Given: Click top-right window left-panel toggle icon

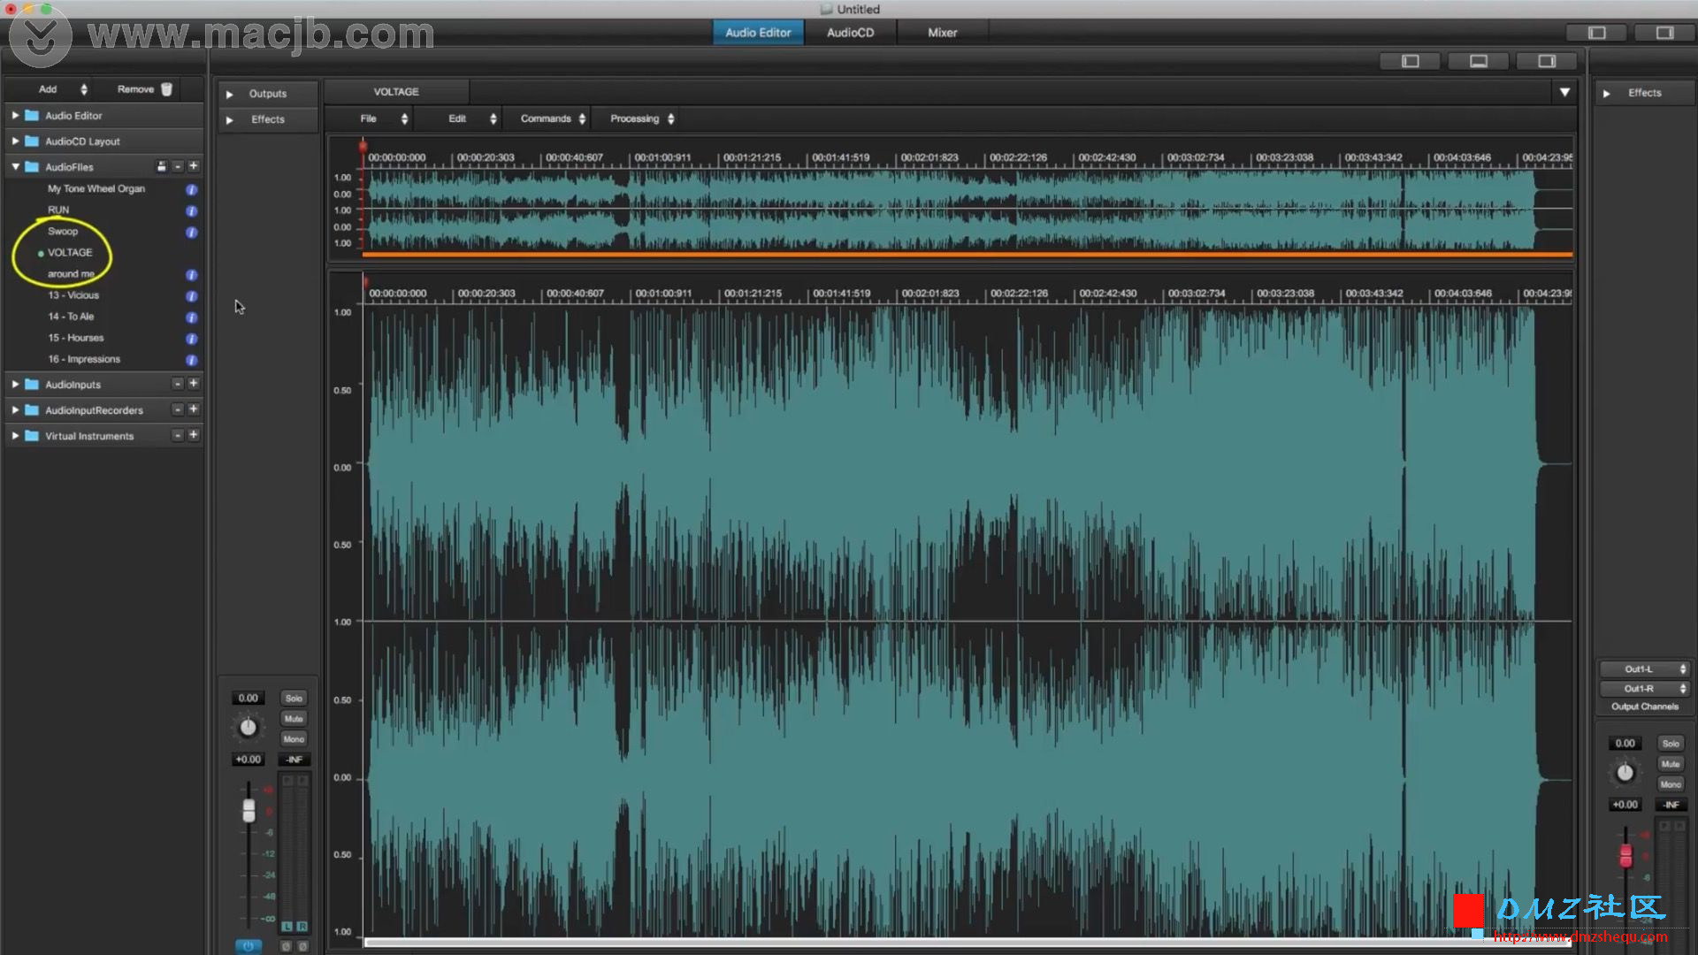Looking at the screenshot, I should [1597, 33].
